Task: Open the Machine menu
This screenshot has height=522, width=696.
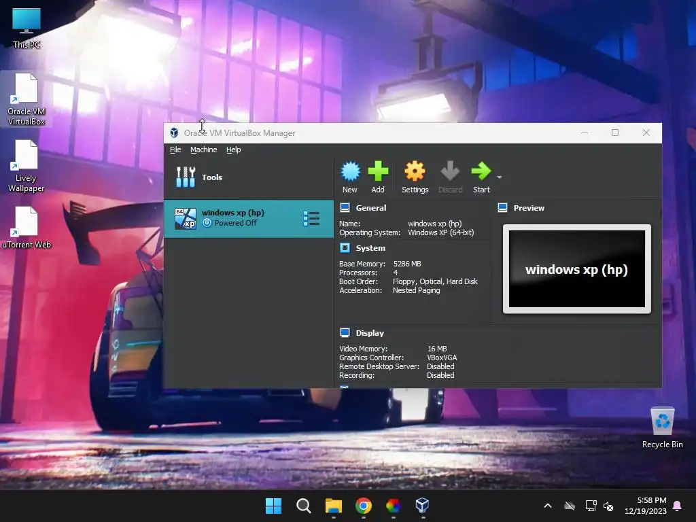Action: point(204,150)
